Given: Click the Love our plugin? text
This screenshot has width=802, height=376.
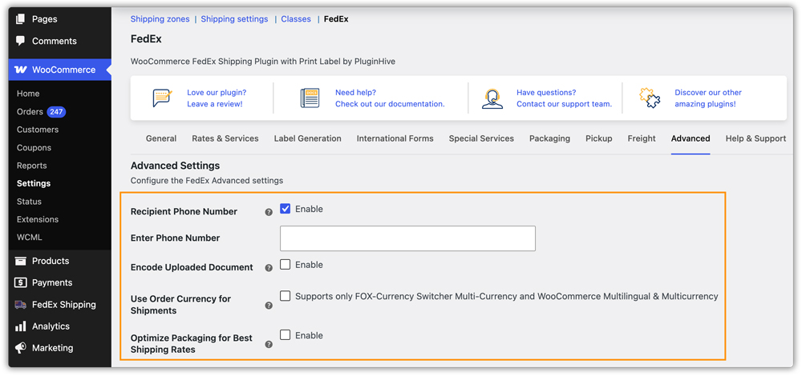Looking at the screenshot, I should coord(217,92).
